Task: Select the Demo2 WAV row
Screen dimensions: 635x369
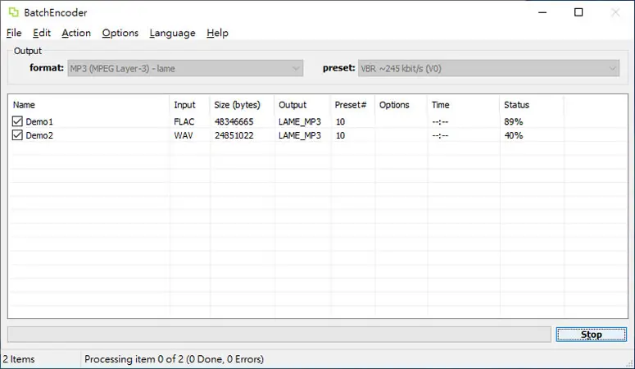Action: point(318,135)
